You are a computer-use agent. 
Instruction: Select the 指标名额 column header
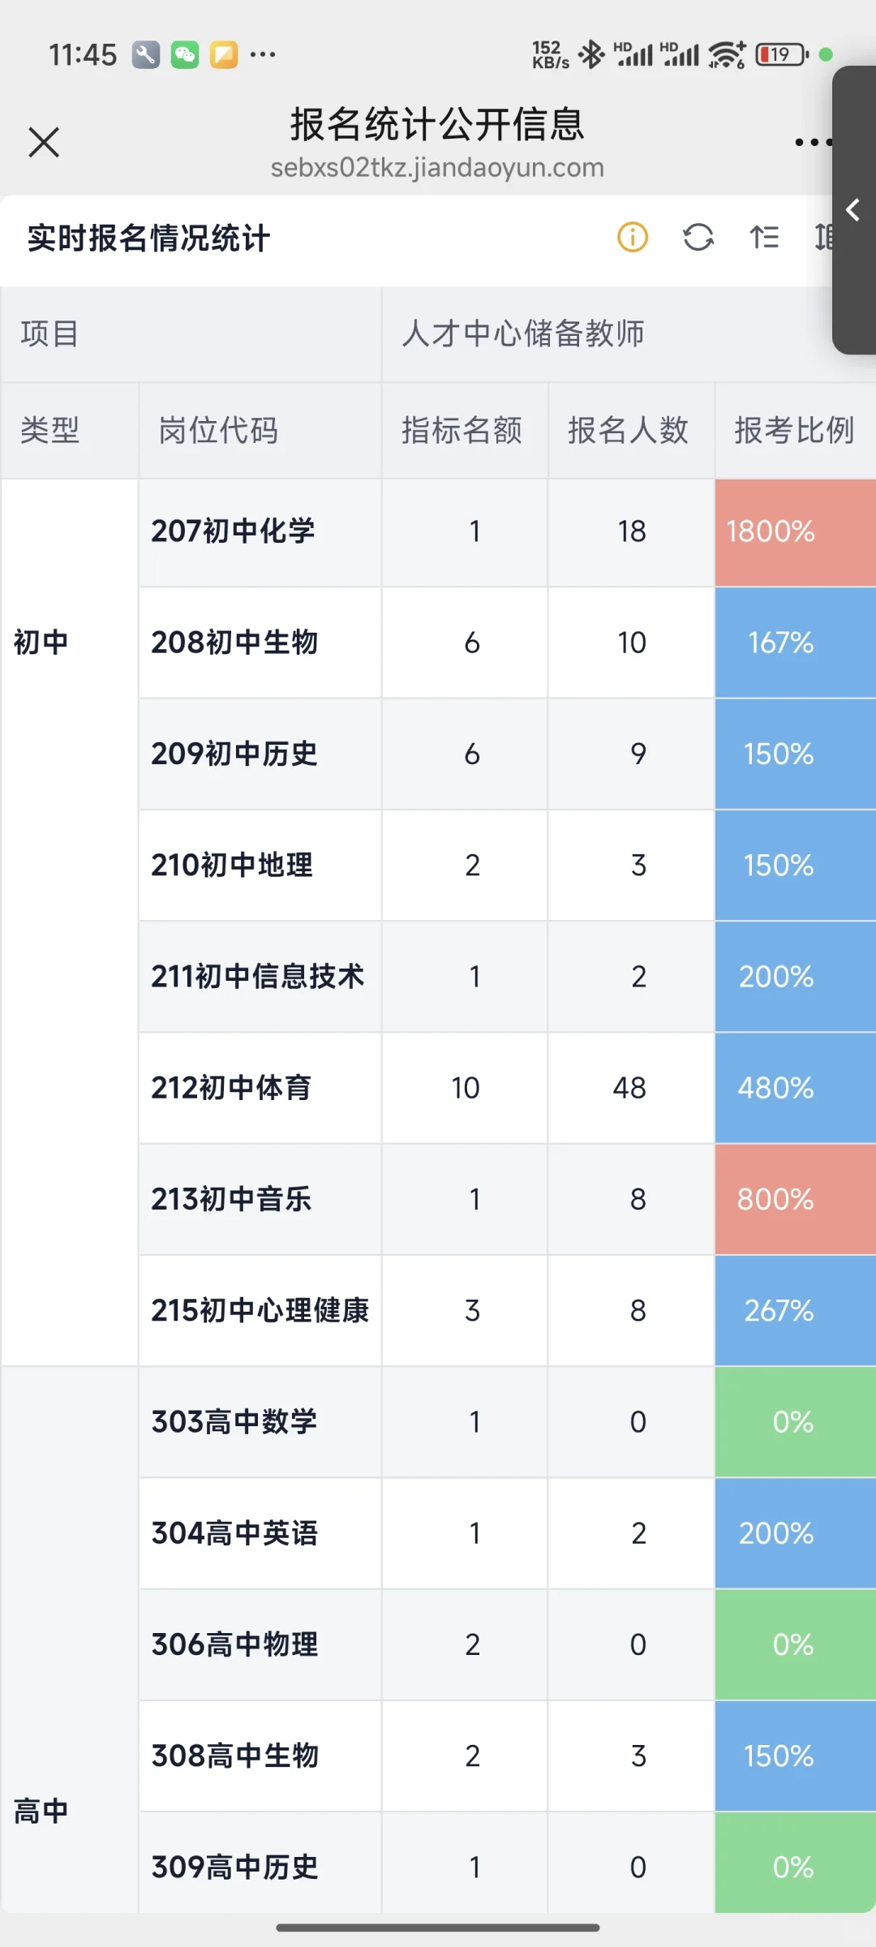tap(462, 430)
